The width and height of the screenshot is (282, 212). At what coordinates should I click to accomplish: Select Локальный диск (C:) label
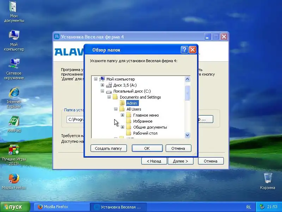click(x=132, y=91)
